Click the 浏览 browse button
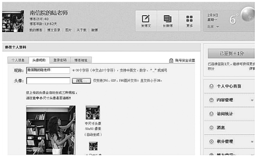The image size is (257, 158). click(81, 80)
